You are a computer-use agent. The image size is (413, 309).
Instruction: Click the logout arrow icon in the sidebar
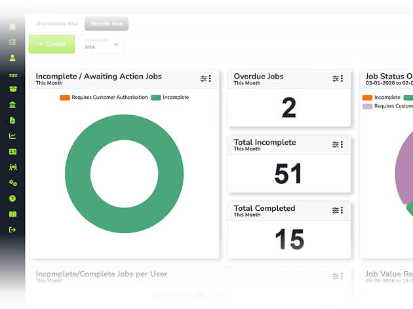(12, 230)
